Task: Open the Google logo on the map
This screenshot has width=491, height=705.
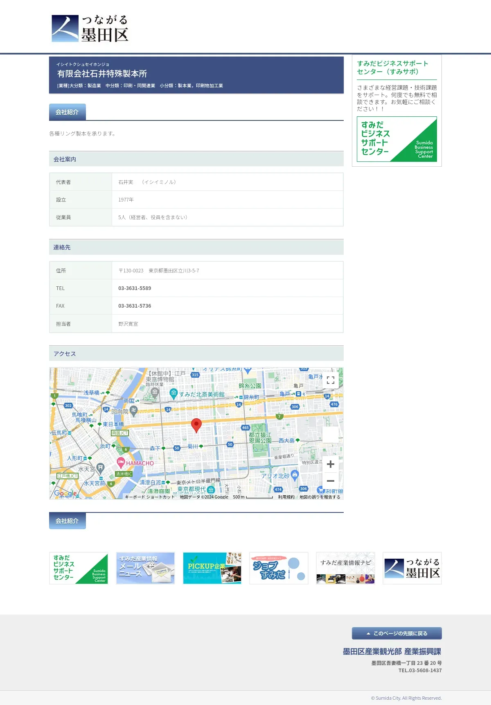Action: pyautogui.click(x=65, y=494)
